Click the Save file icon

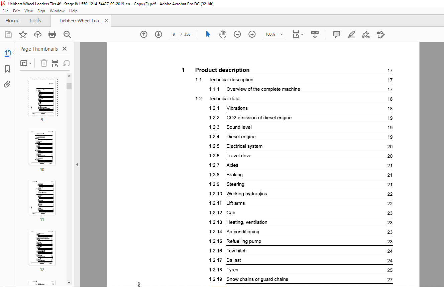coord(8,34)
